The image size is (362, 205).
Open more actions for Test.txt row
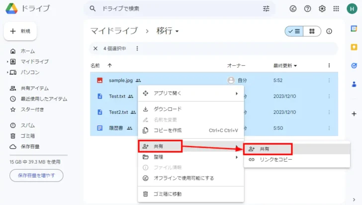pos(329,96)
